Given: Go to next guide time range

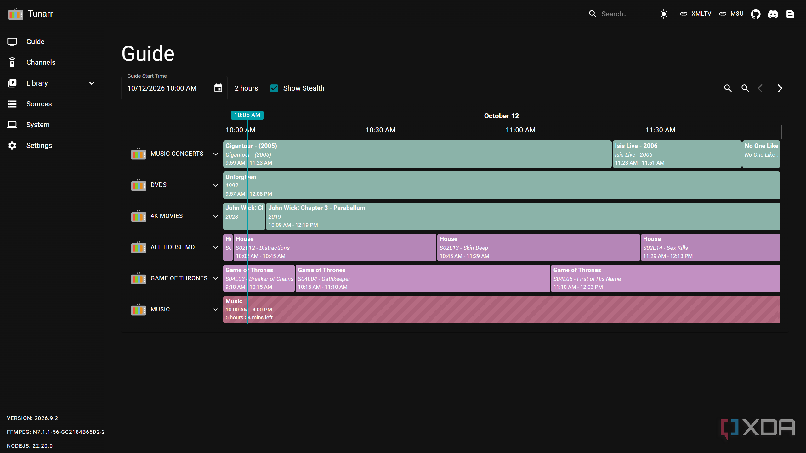Looking at the screenshot, I should (780, 88).
